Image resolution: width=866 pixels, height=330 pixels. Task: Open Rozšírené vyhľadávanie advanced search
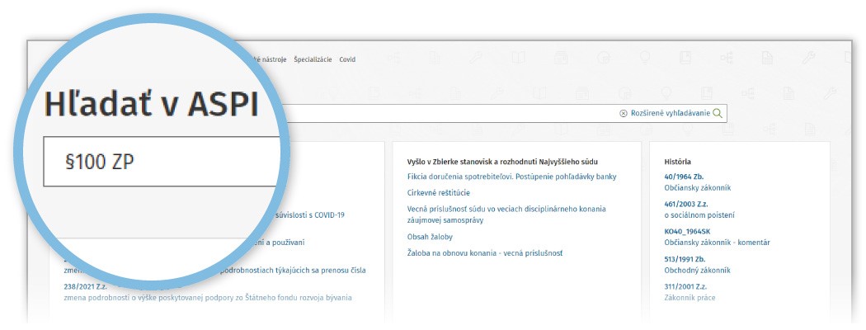click(669, 113)
